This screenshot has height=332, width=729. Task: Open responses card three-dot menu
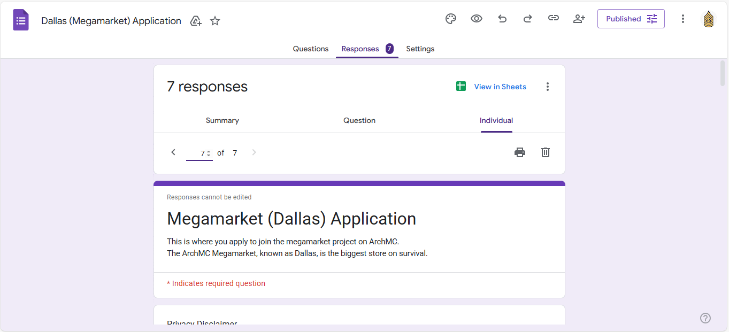(547, 87)
